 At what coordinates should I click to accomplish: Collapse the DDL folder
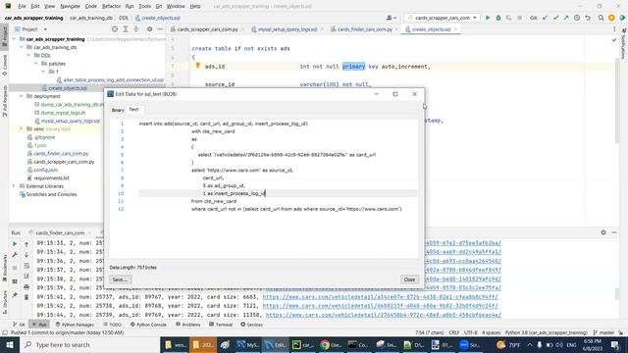tap(28, 55)
